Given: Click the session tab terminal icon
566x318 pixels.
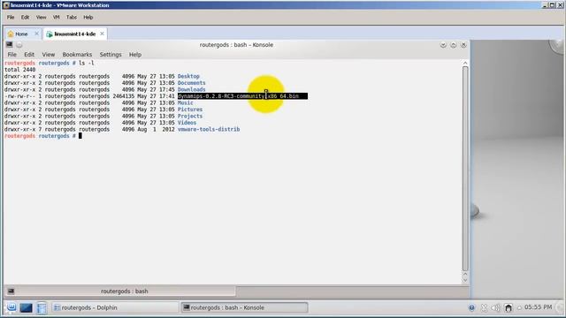Looking at the screenshot, I should click(11, 291).
